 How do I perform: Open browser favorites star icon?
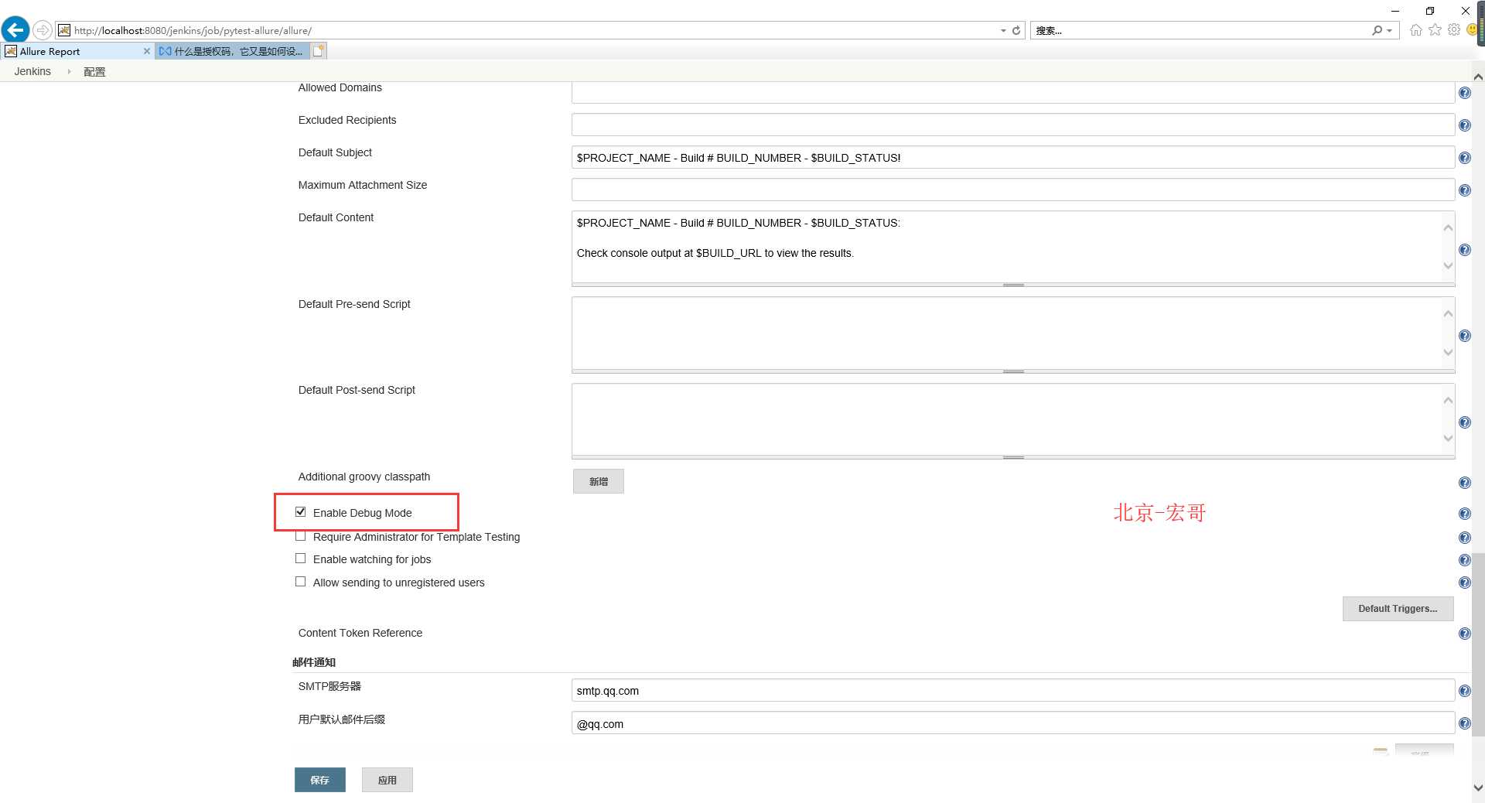click(1435, 30)
